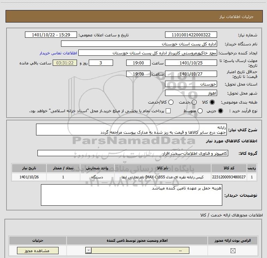267x258 pixels.
Task: Select the کالا radio button
Action: pos(212,102)
